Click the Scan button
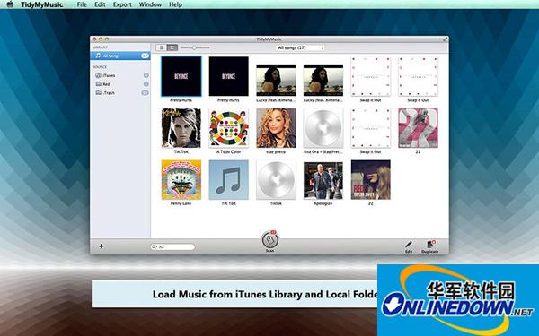 [270, 241]
